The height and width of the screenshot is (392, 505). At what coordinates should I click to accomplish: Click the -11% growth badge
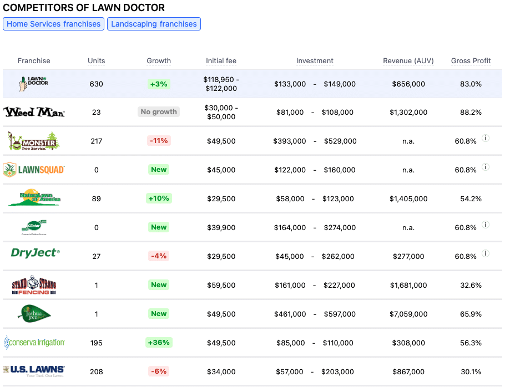click(x=159, y=141)
